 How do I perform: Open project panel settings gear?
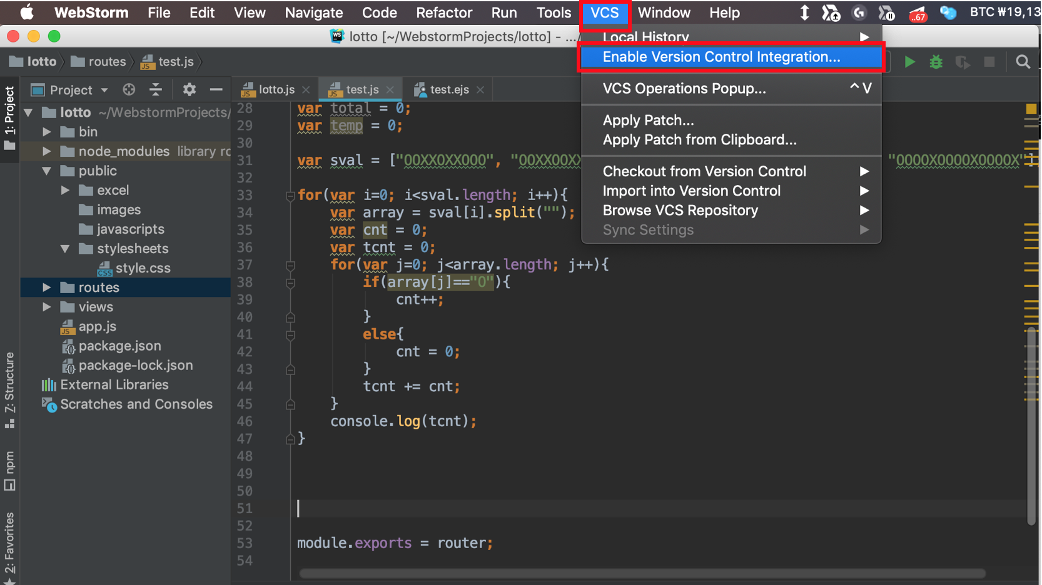[189, 89]
